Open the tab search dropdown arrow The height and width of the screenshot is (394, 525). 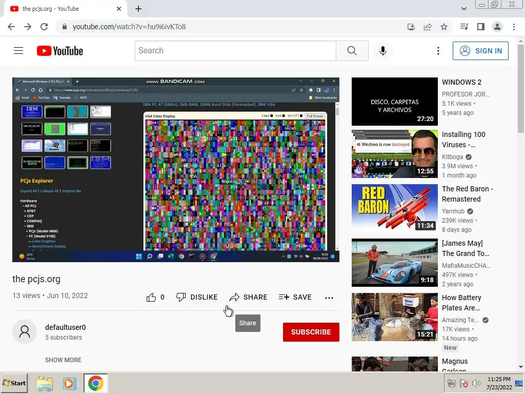(463, 9)
